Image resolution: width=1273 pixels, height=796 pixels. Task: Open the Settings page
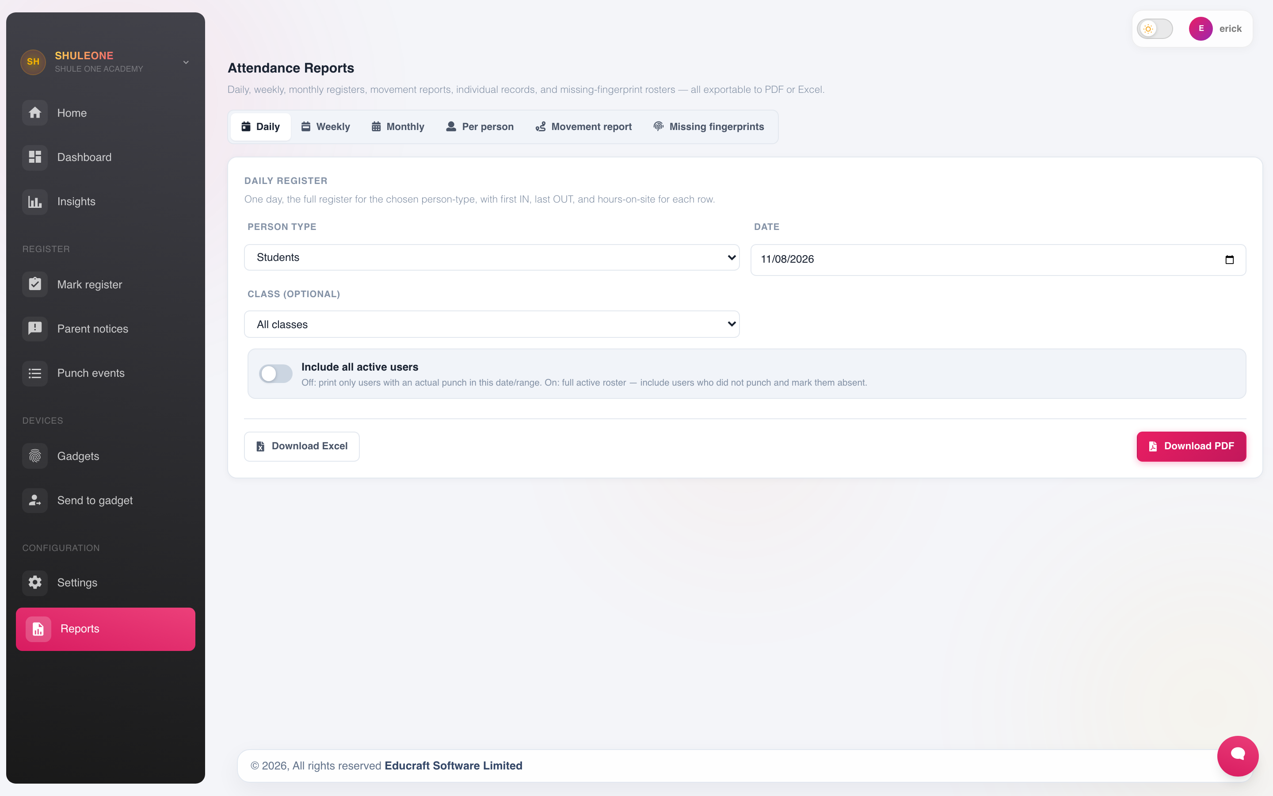105,582
